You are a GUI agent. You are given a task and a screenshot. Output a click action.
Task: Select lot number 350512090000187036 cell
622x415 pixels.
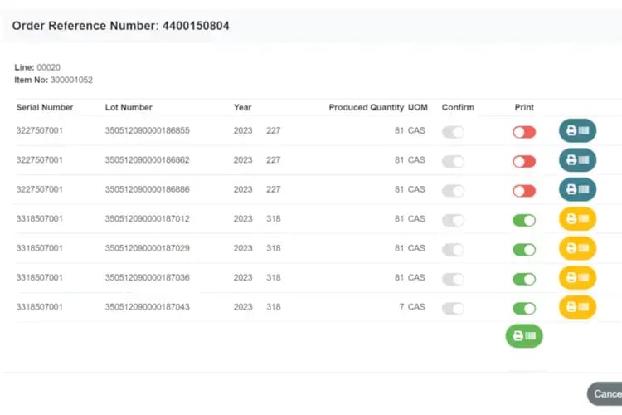[147, 277]
